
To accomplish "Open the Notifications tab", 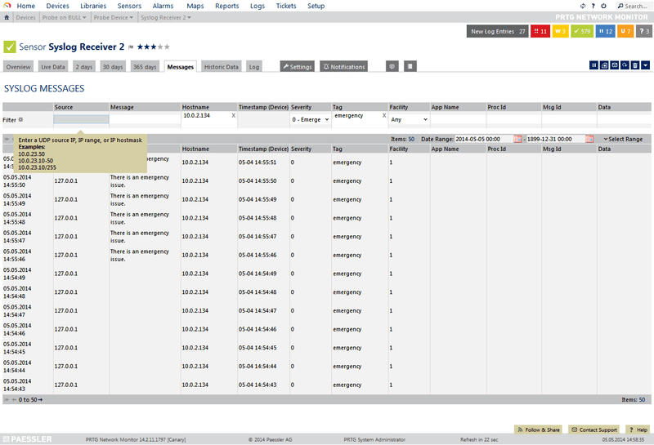I will click(343, 66).
